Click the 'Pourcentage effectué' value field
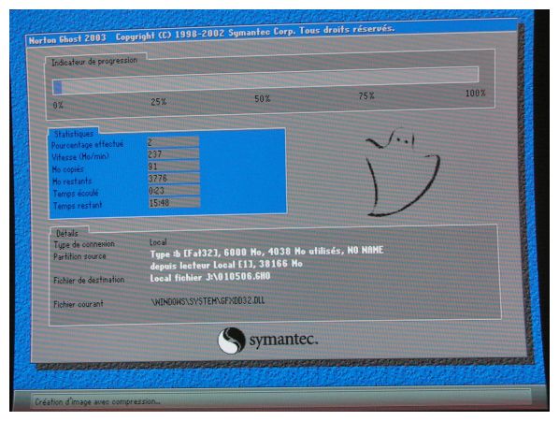This screenshot has width=559, height=421. pyautogui.click(x=173, y=142)
